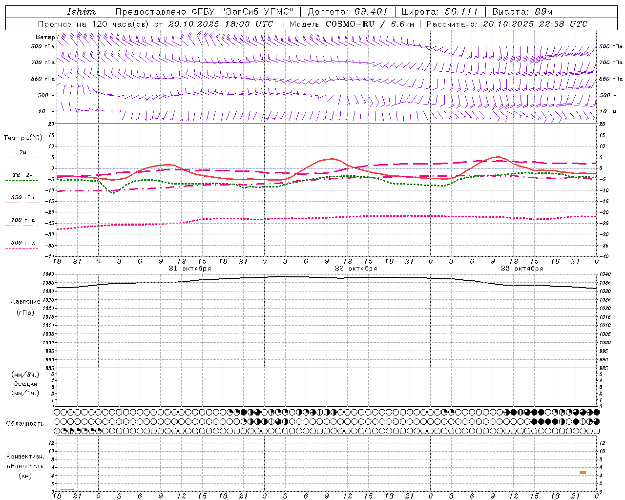Click the "Конвективн." convective cloud label
625x500 pixels.
25,457
